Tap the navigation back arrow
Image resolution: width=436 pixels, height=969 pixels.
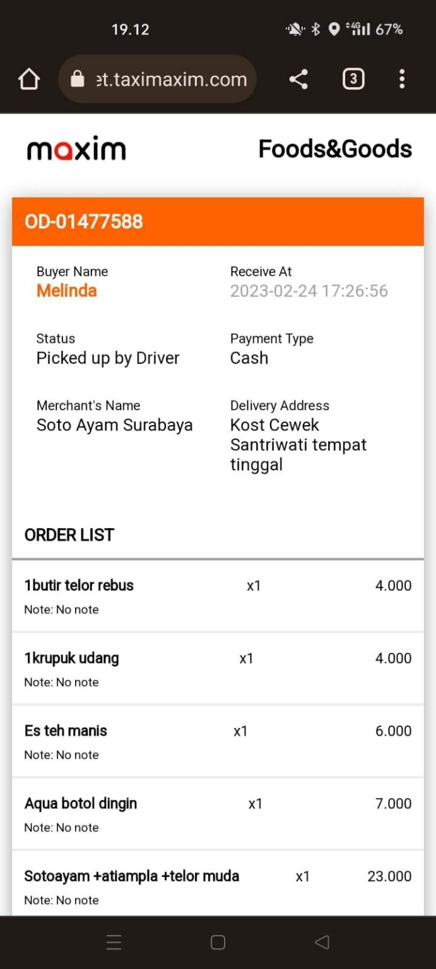pyautogui.click(x=322, y=941)
